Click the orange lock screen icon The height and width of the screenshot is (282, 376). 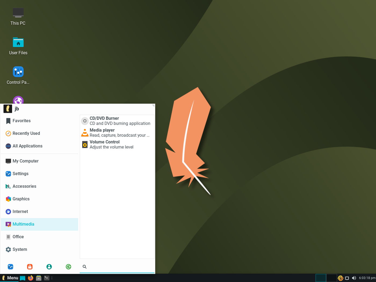pos(30,267)
